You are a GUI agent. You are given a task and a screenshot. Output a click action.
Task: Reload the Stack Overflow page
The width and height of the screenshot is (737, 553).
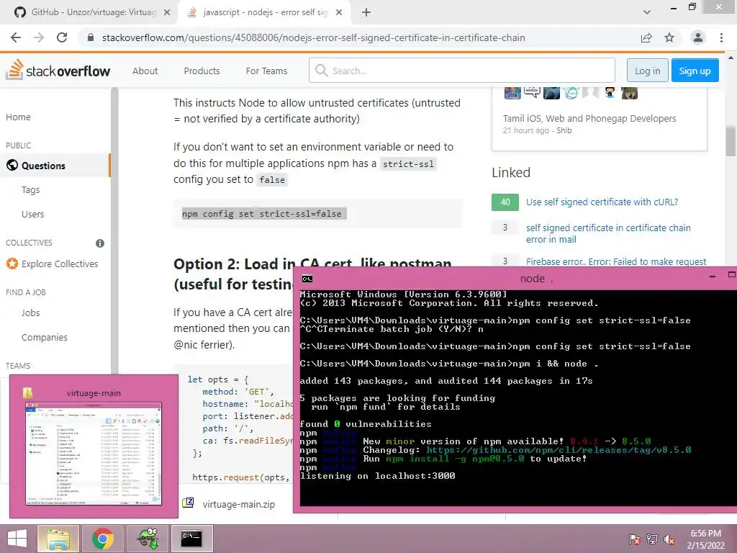coord(62,37)
